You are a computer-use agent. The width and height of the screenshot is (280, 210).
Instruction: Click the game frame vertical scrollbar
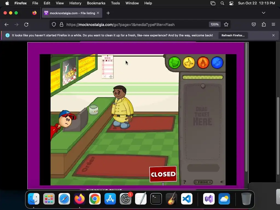(246, 107)
